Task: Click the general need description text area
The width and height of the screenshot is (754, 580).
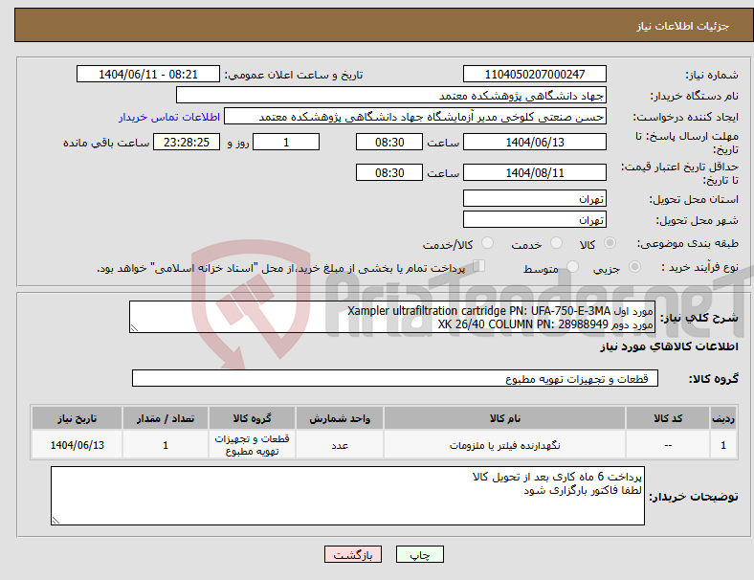Action: tap(392, 317)
